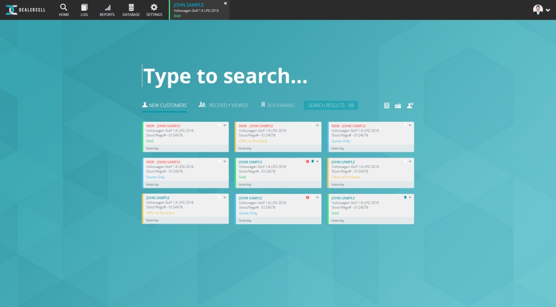Open the user profile dropdown chevron

(x=548, y=10)
